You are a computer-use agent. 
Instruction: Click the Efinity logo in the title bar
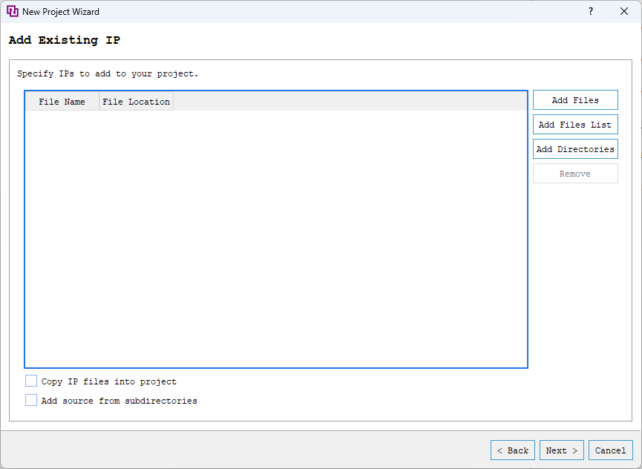13,11
